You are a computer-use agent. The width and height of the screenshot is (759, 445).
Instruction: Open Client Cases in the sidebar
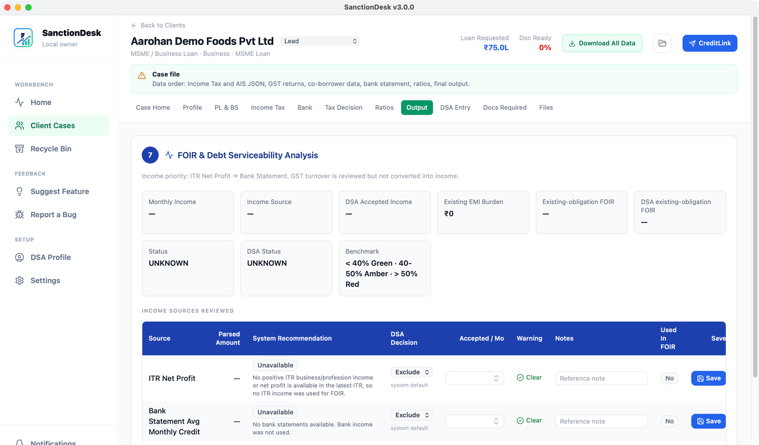pyautogui.click(x=59, y=125)
